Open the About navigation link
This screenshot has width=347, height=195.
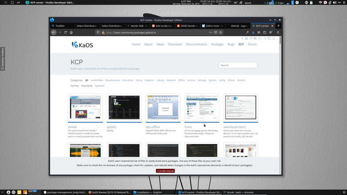148,44
